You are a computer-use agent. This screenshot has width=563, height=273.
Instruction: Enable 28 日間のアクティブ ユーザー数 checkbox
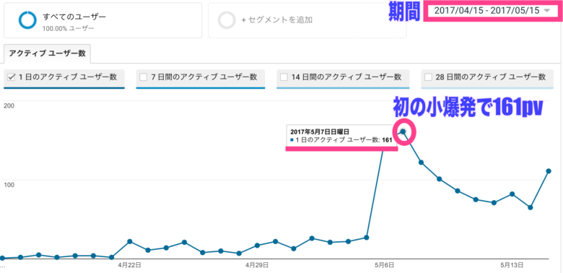428,77
